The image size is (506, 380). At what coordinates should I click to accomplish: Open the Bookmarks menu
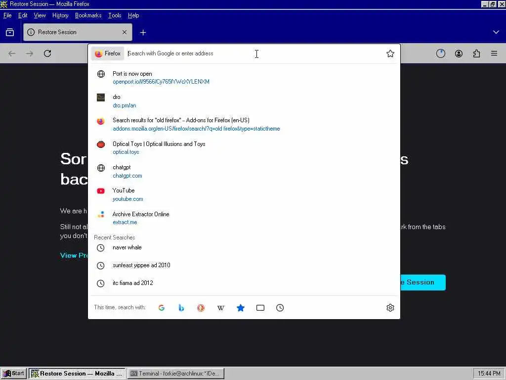coord(88,15)
